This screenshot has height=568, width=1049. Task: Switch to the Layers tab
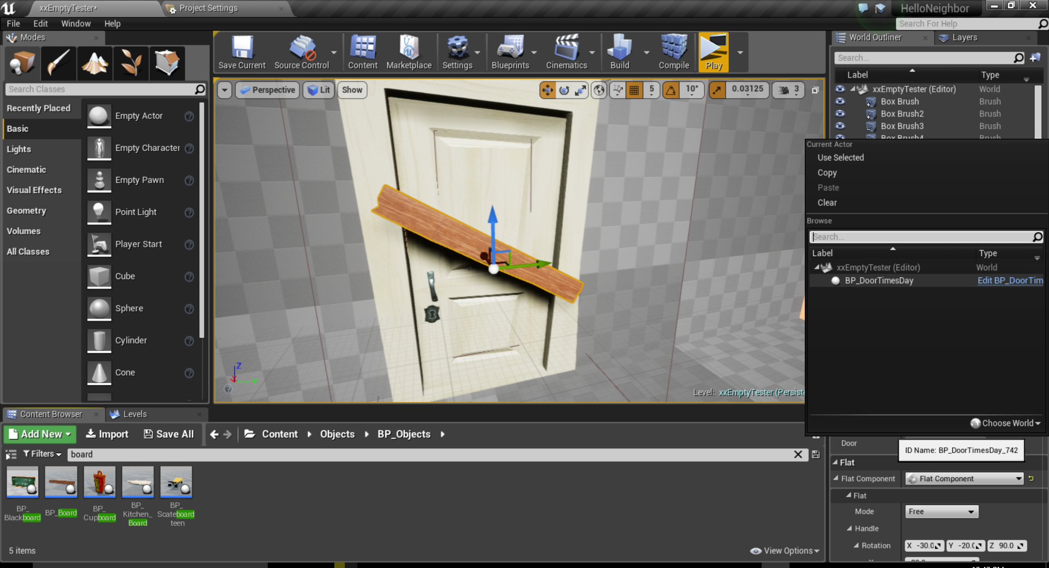pyautogui.click(x=964, y=38)
